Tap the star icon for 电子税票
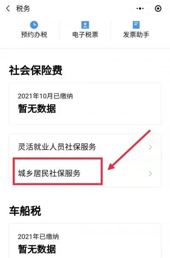 [85, 25]
